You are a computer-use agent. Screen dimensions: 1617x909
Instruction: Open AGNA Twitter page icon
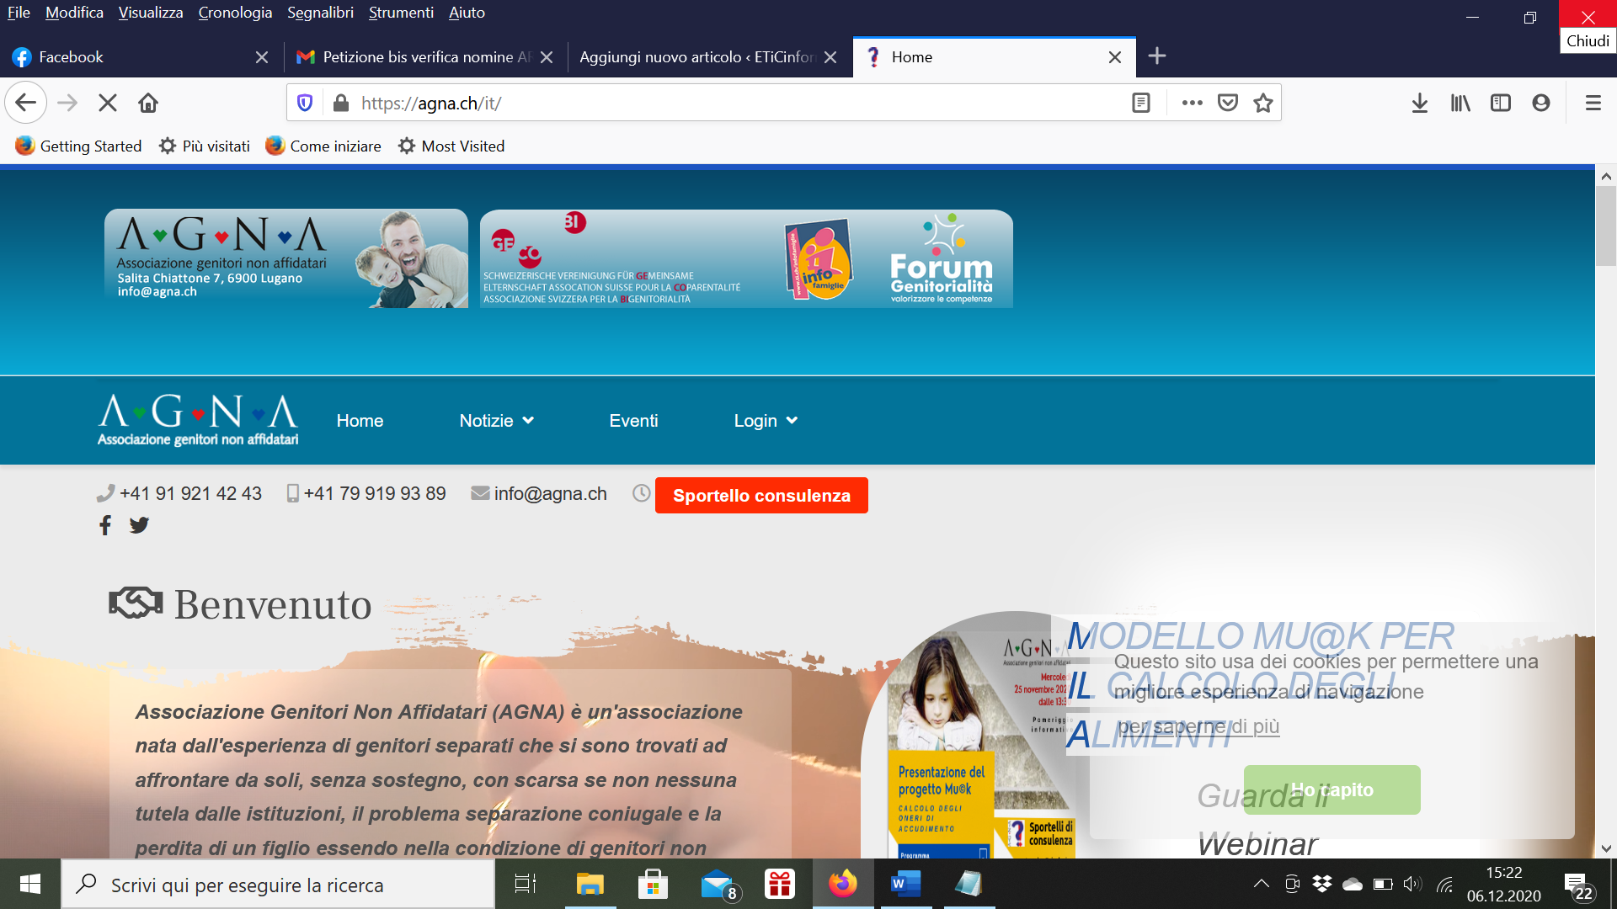coord(139,525)
